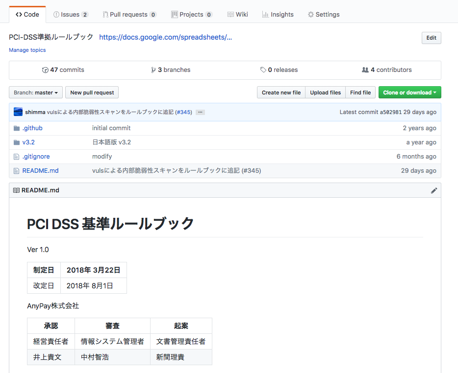Click Upload files button
This screenshot has width=458, height=373.
coord(326,93)
